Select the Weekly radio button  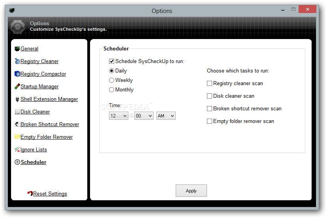pyautogui.click(x=112, y=80)
